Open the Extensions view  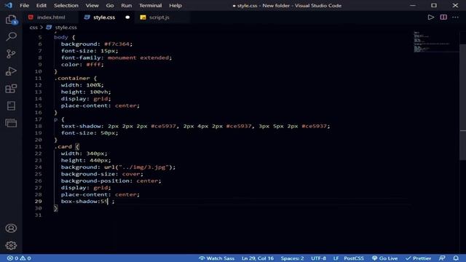(11, 89)
